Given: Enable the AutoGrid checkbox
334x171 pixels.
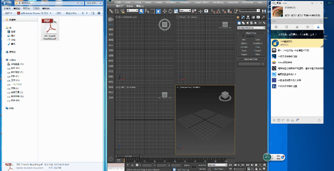Looking at the screenshot, I should 243,36.
